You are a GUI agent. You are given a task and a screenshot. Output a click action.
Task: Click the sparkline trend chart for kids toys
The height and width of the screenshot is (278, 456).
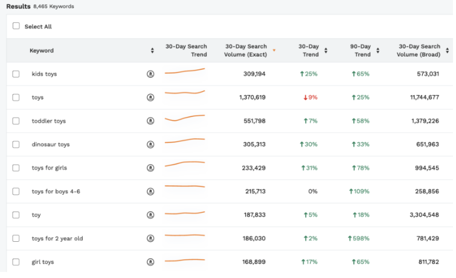click(185, 72)
